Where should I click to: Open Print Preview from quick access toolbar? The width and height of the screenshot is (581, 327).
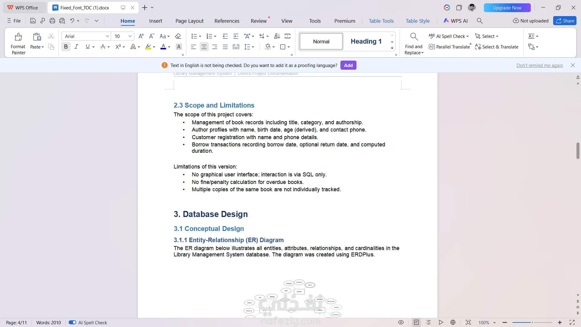[62, 21]
